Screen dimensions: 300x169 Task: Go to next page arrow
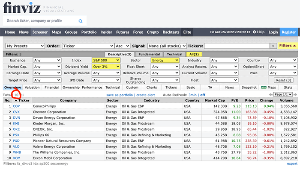coord(295,94)
